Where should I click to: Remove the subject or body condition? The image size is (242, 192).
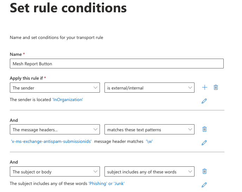(x=204, y=171)
